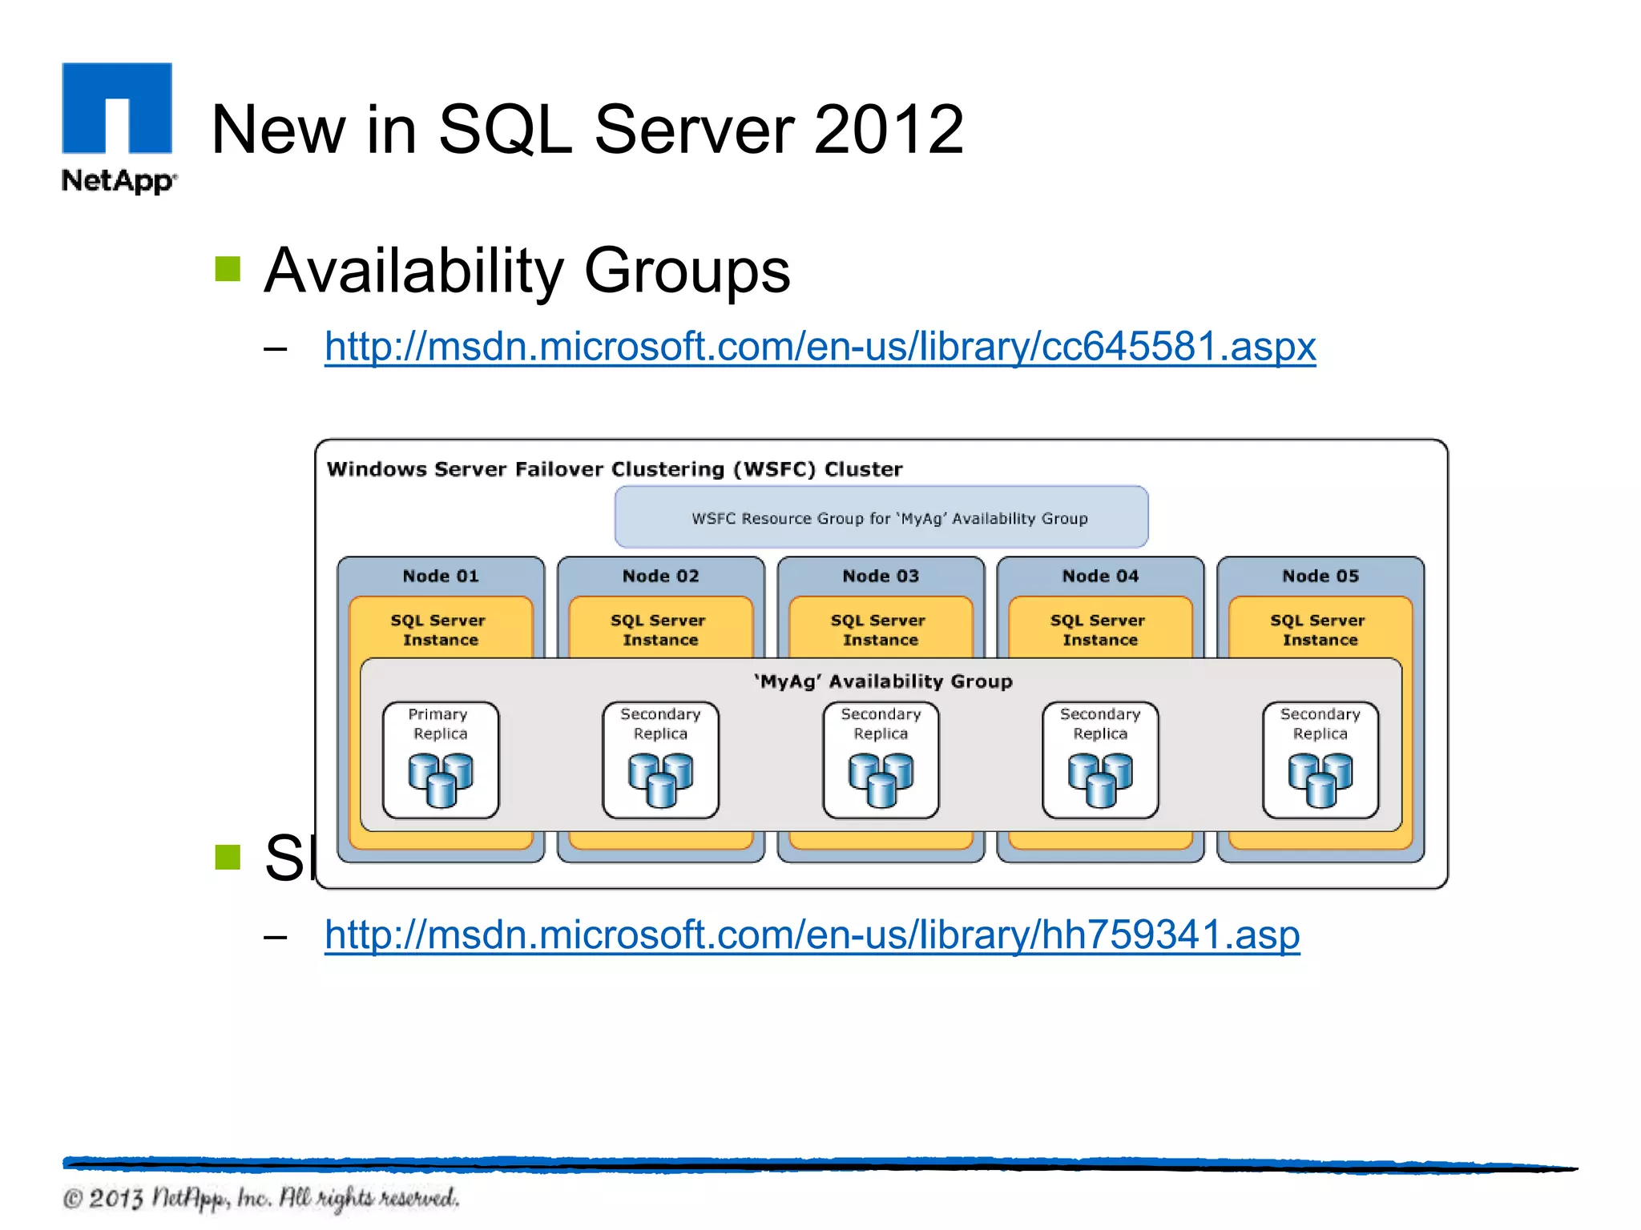Image resolution: width=1641 pixels, height=1230 pixels.
Task: Click 'SQL Server Instance' under Node 04
Action: [x=1099, y=630]
